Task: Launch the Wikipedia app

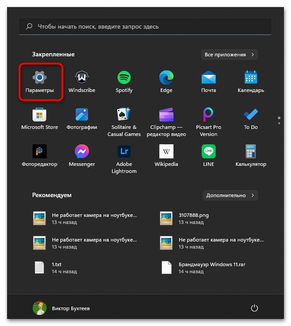Action: [166, 156]
